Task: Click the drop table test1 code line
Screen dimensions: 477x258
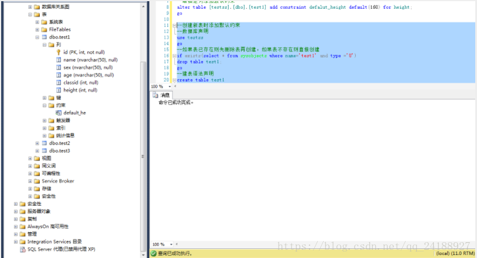Action: coord(199,62)
